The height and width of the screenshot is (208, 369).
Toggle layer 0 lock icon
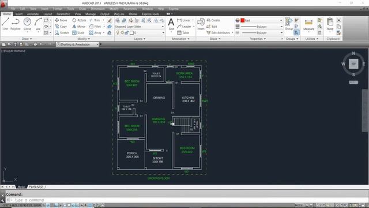[127, 33]
